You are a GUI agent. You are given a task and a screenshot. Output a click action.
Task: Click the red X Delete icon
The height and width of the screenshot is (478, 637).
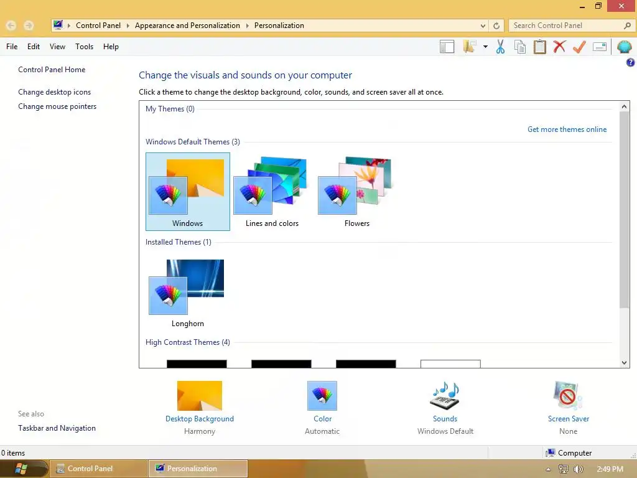tap(559, 46)
